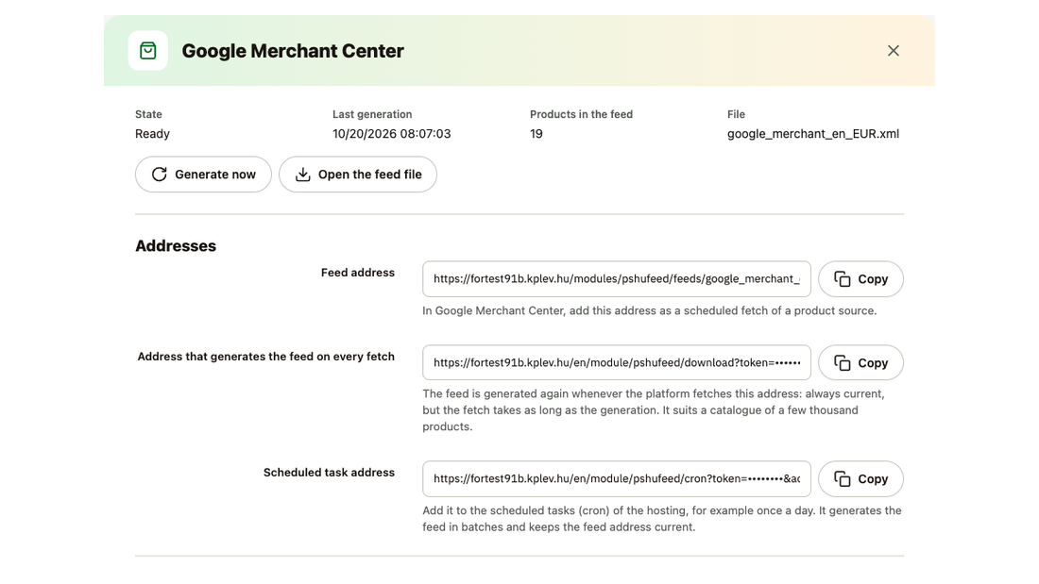Click the 'Address that generates the feed on every fetch' label

[x=265, y=357]
